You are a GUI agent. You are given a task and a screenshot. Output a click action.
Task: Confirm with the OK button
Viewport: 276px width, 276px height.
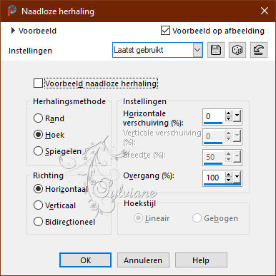(85, 260)
